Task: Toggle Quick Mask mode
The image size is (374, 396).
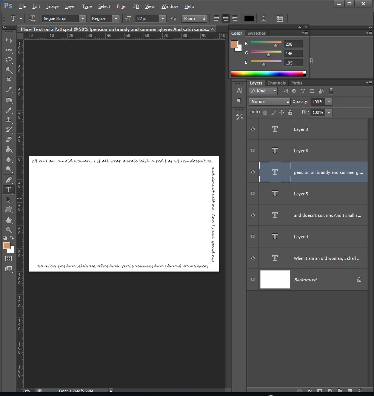Action: (x=9, y=259)
